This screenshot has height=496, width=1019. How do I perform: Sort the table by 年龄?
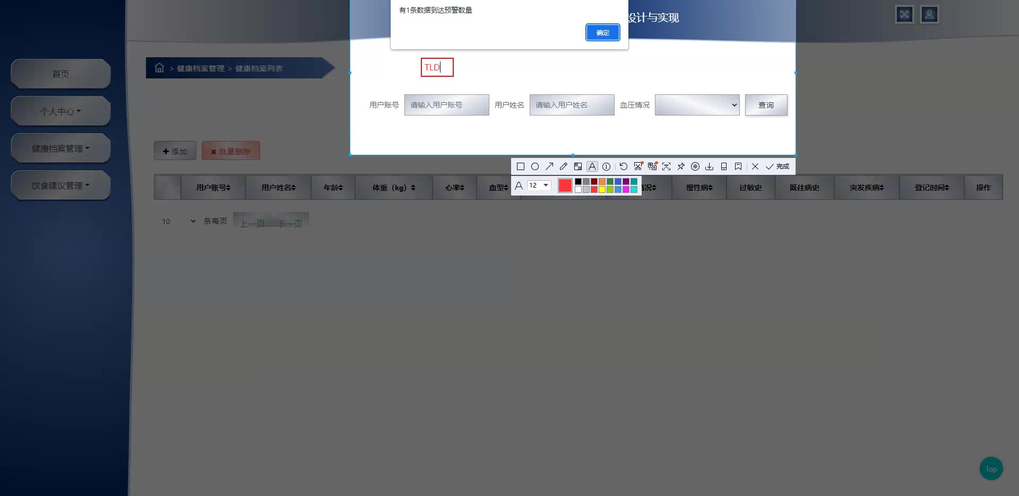click(x=333, y=188)
